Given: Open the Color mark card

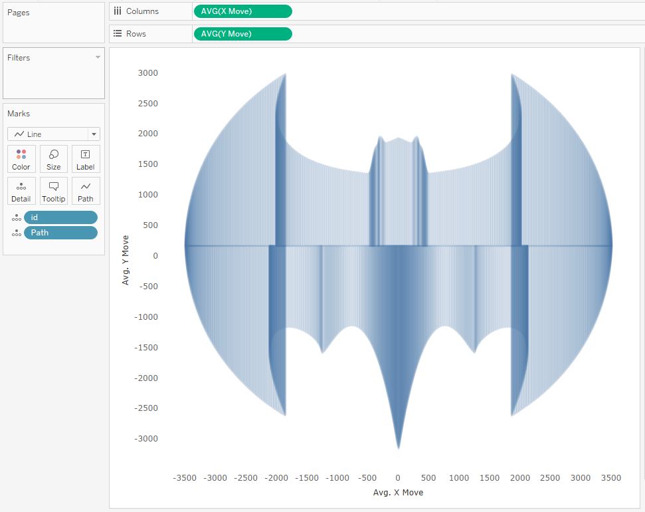Looking at the screenshot, I should [x=21, y=159].
